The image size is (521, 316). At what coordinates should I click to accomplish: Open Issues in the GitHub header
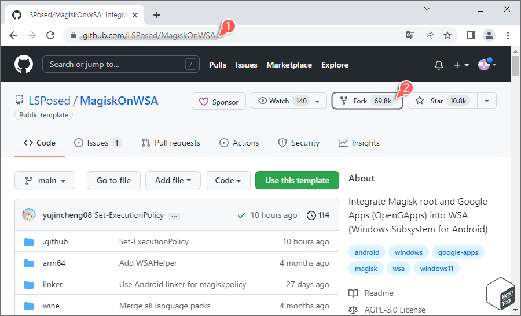pyautogui.click(x=246, y=65)
